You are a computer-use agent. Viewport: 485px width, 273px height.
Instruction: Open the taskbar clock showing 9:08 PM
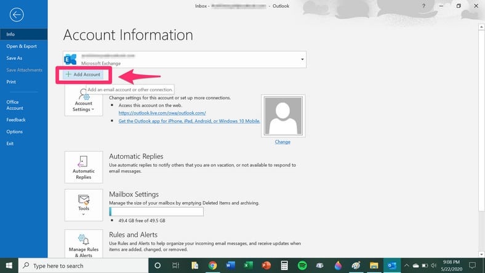(x=451, y=266)
